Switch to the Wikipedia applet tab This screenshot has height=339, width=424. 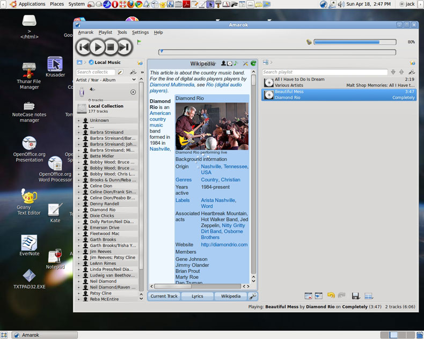[231, 296]
